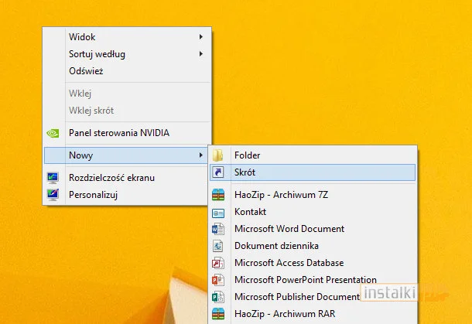Open Panel sterowania NVIDIA entry
The width and height of the screenshot is (472, 324).
[x=118, y=133]
